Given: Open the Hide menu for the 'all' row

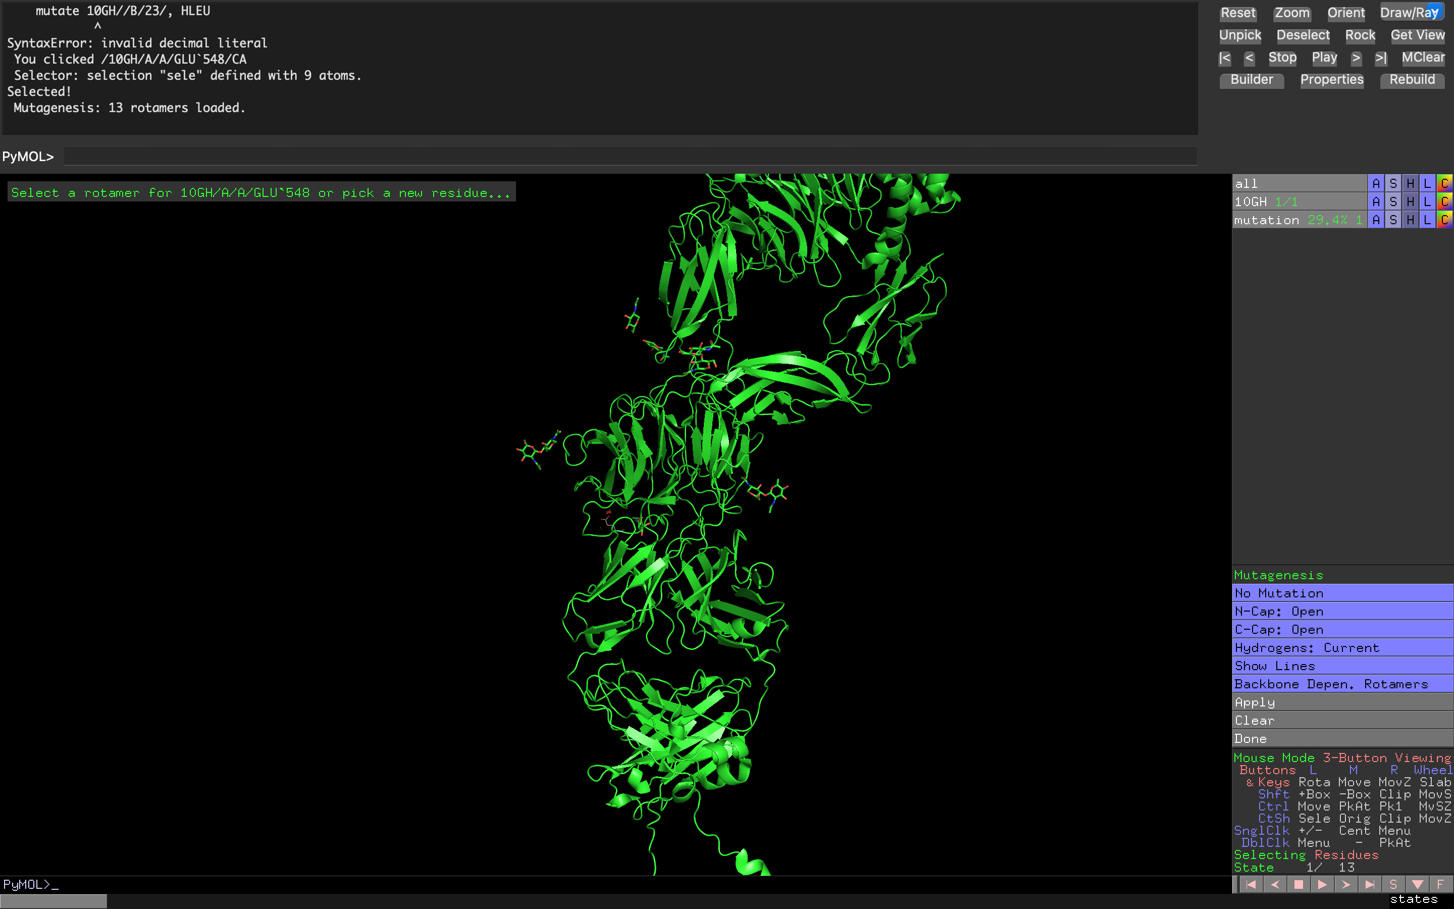Looking at the screenshot, I should (1410, 183).
